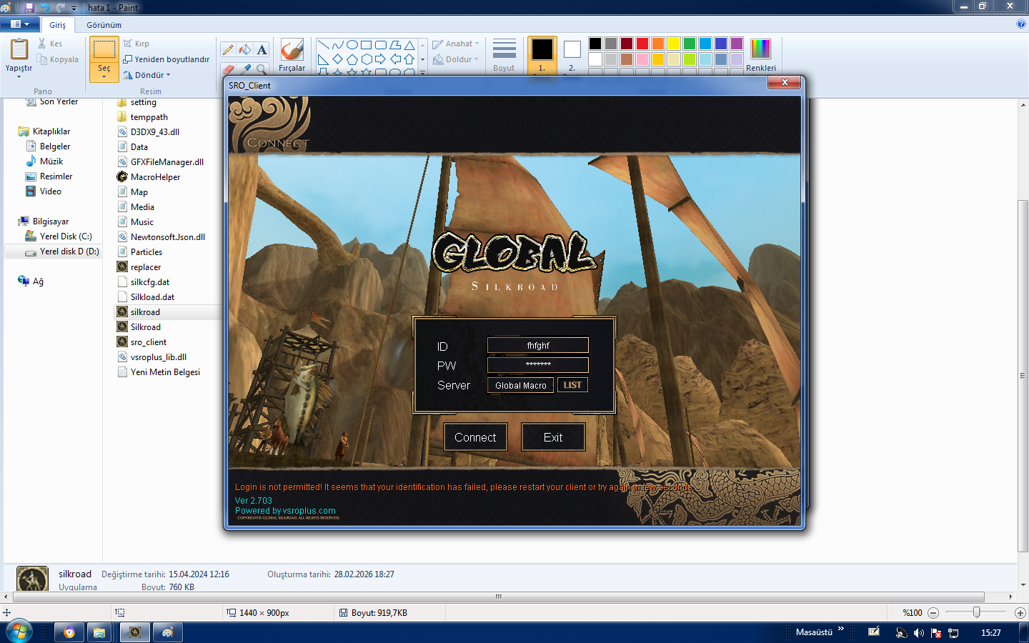Click Kes (cut) in the Pano group
1029x643 pixels.
point(50,44)
